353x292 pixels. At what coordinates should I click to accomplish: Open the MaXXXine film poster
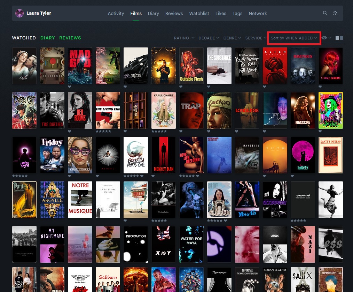point(303,110)
